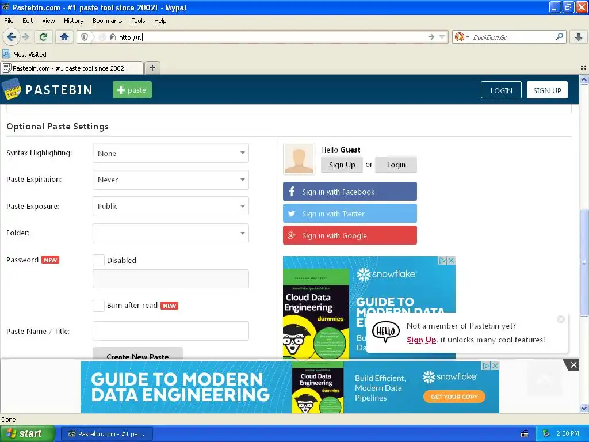Click the browser forward arrow
589x442 pixels.
pyautogui.click(x=25, y=37)
